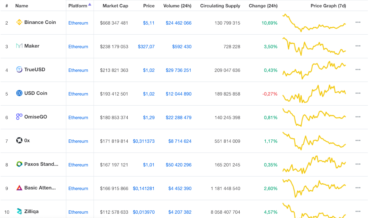
Task: Open Maker 7d price graph
Action: [x=314, y=46]
